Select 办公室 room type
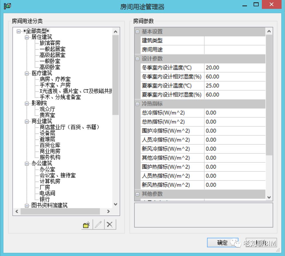Screen dimensions: 285x256 tap(47, 169)
